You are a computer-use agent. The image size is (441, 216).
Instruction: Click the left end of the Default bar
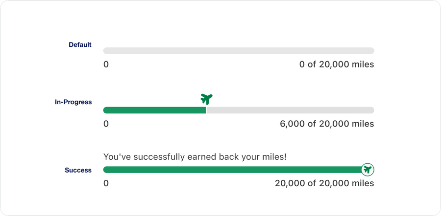pos(106,51)
